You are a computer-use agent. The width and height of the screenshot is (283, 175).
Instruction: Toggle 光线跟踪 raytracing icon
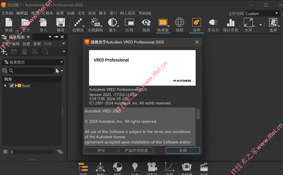click(96, 22)
